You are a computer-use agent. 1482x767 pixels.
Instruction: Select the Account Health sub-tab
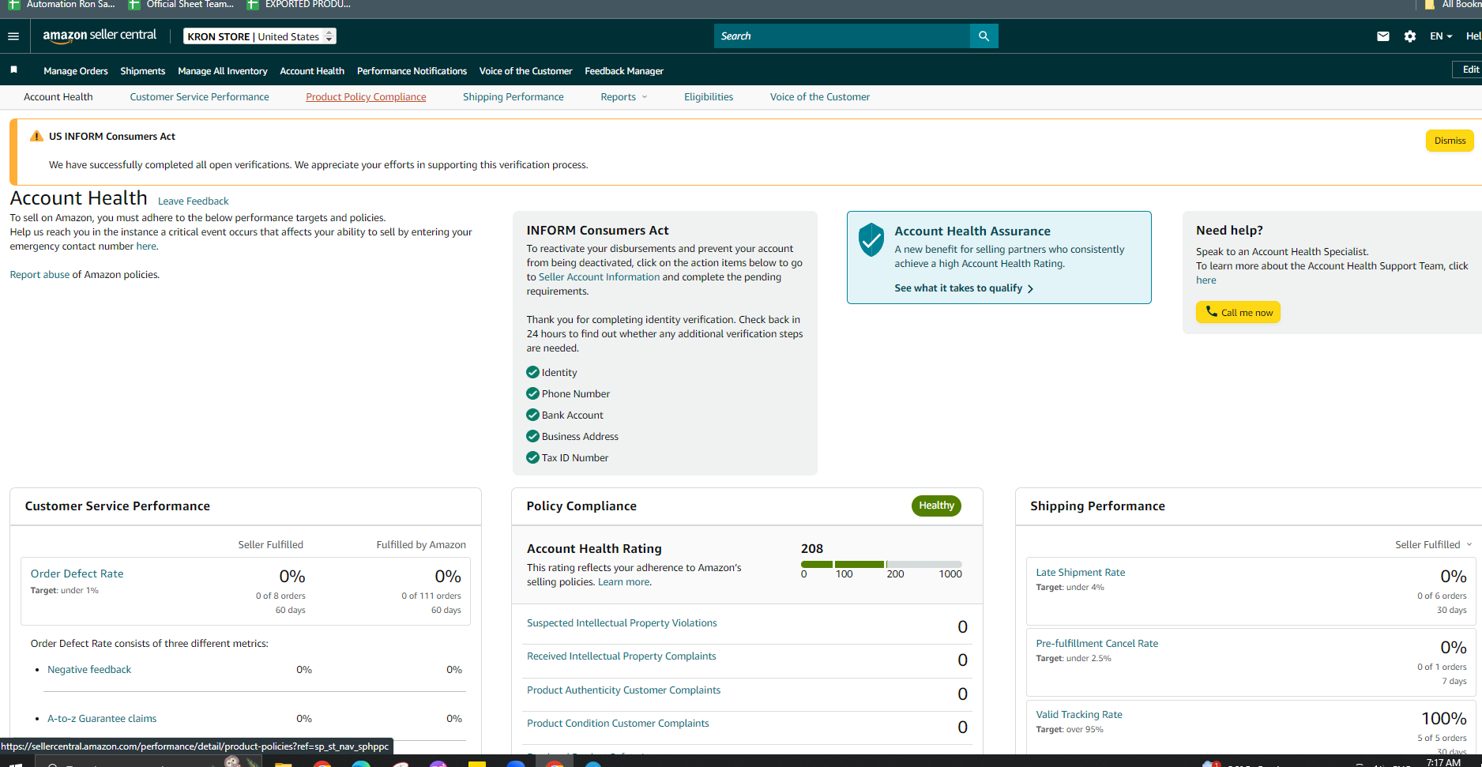[x=58, y=97]
